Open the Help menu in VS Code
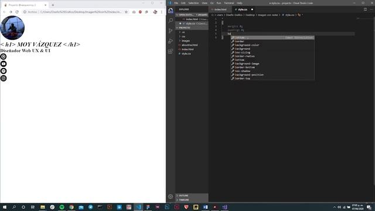The image size is (375, 211). (240, 3)
